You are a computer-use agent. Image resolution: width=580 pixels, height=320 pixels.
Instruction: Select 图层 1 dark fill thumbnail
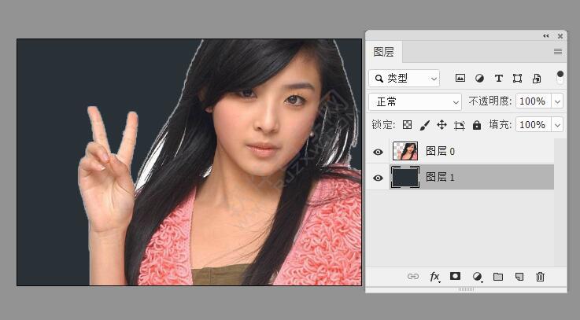point(405,177)
